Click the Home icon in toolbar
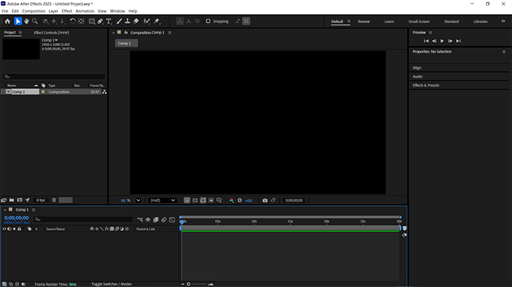Screen dimensions: 512x287 coord(6,21)
